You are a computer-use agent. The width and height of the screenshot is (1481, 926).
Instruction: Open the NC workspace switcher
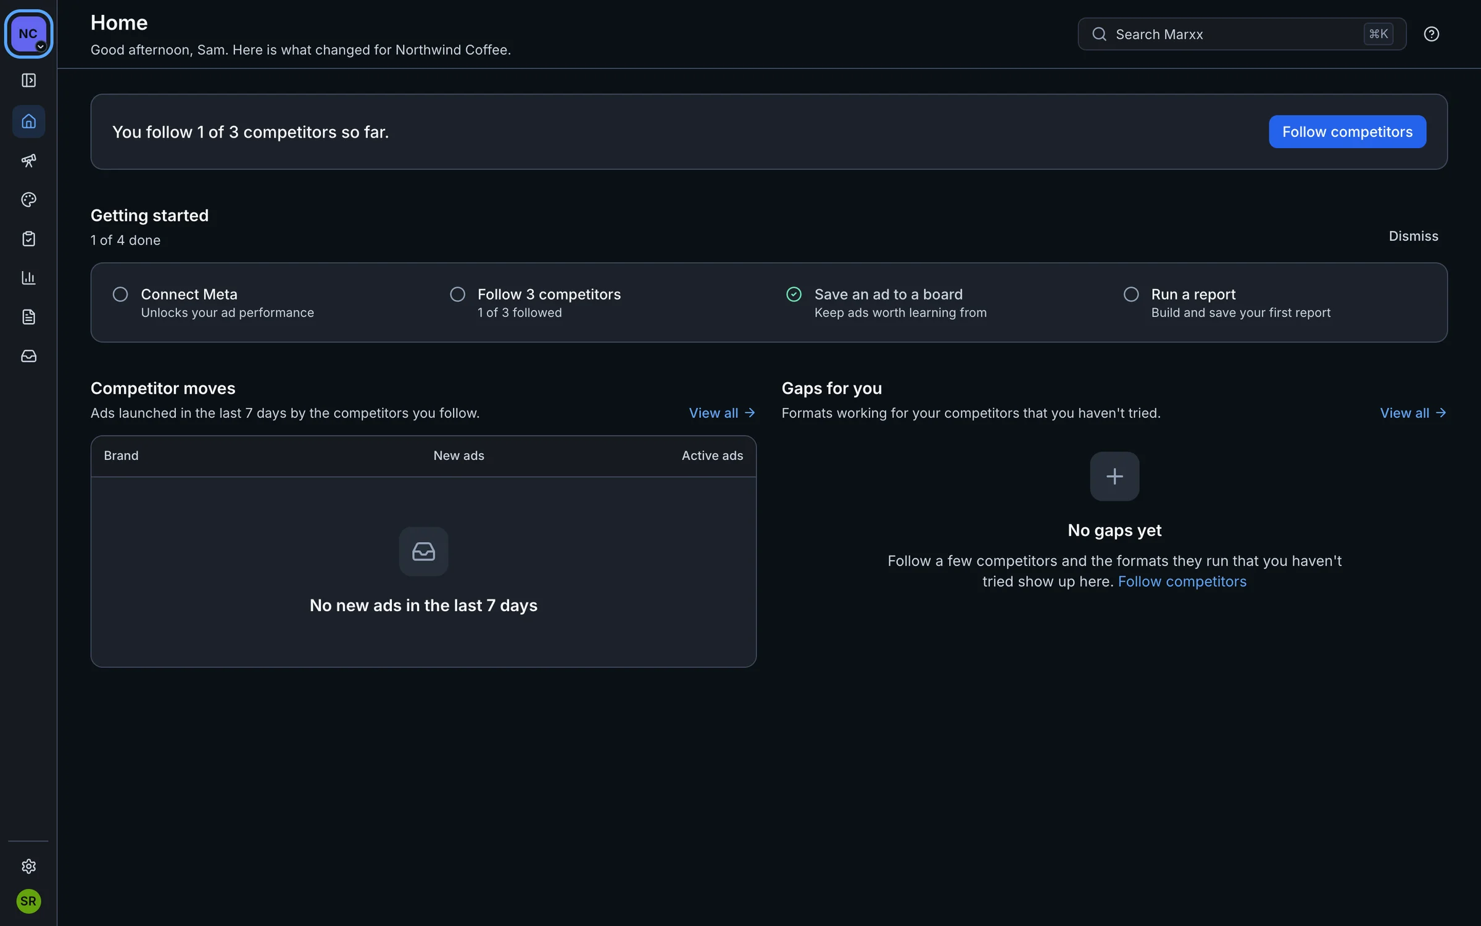[28, 34]
